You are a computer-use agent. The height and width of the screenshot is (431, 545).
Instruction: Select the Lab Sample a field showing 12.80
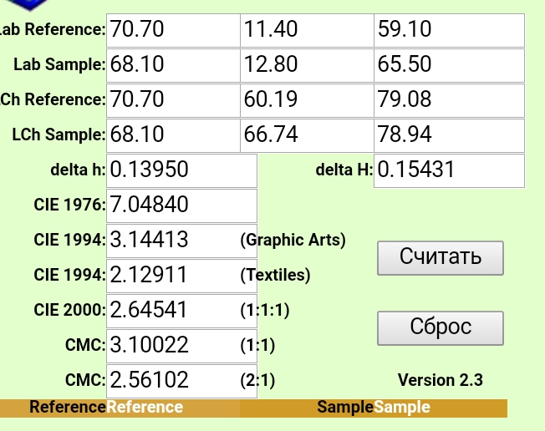point(306,65)
